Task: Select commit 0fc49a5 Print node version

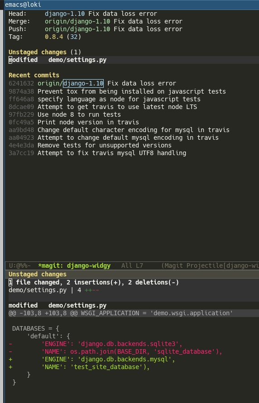Action: (74, 122)
